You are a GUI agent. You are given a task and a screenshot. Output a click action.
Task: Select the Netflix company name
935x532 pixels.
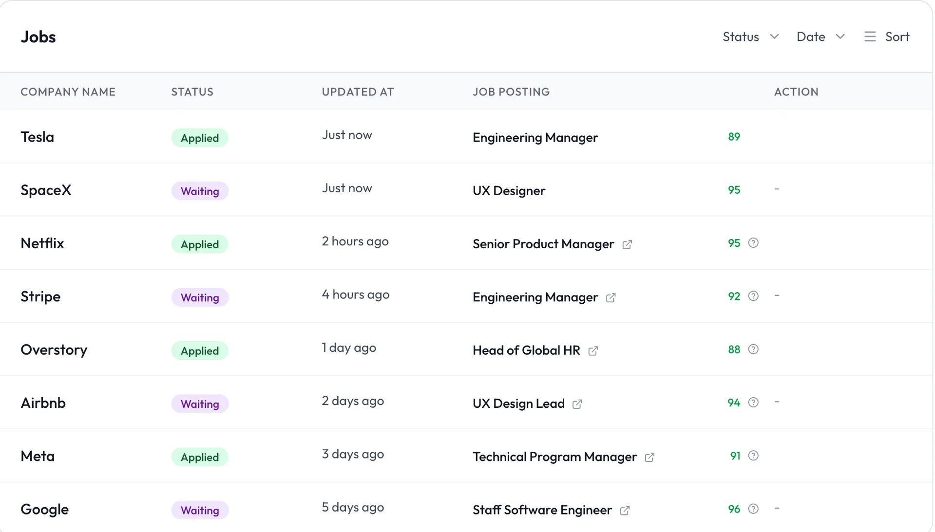point(42,243)
